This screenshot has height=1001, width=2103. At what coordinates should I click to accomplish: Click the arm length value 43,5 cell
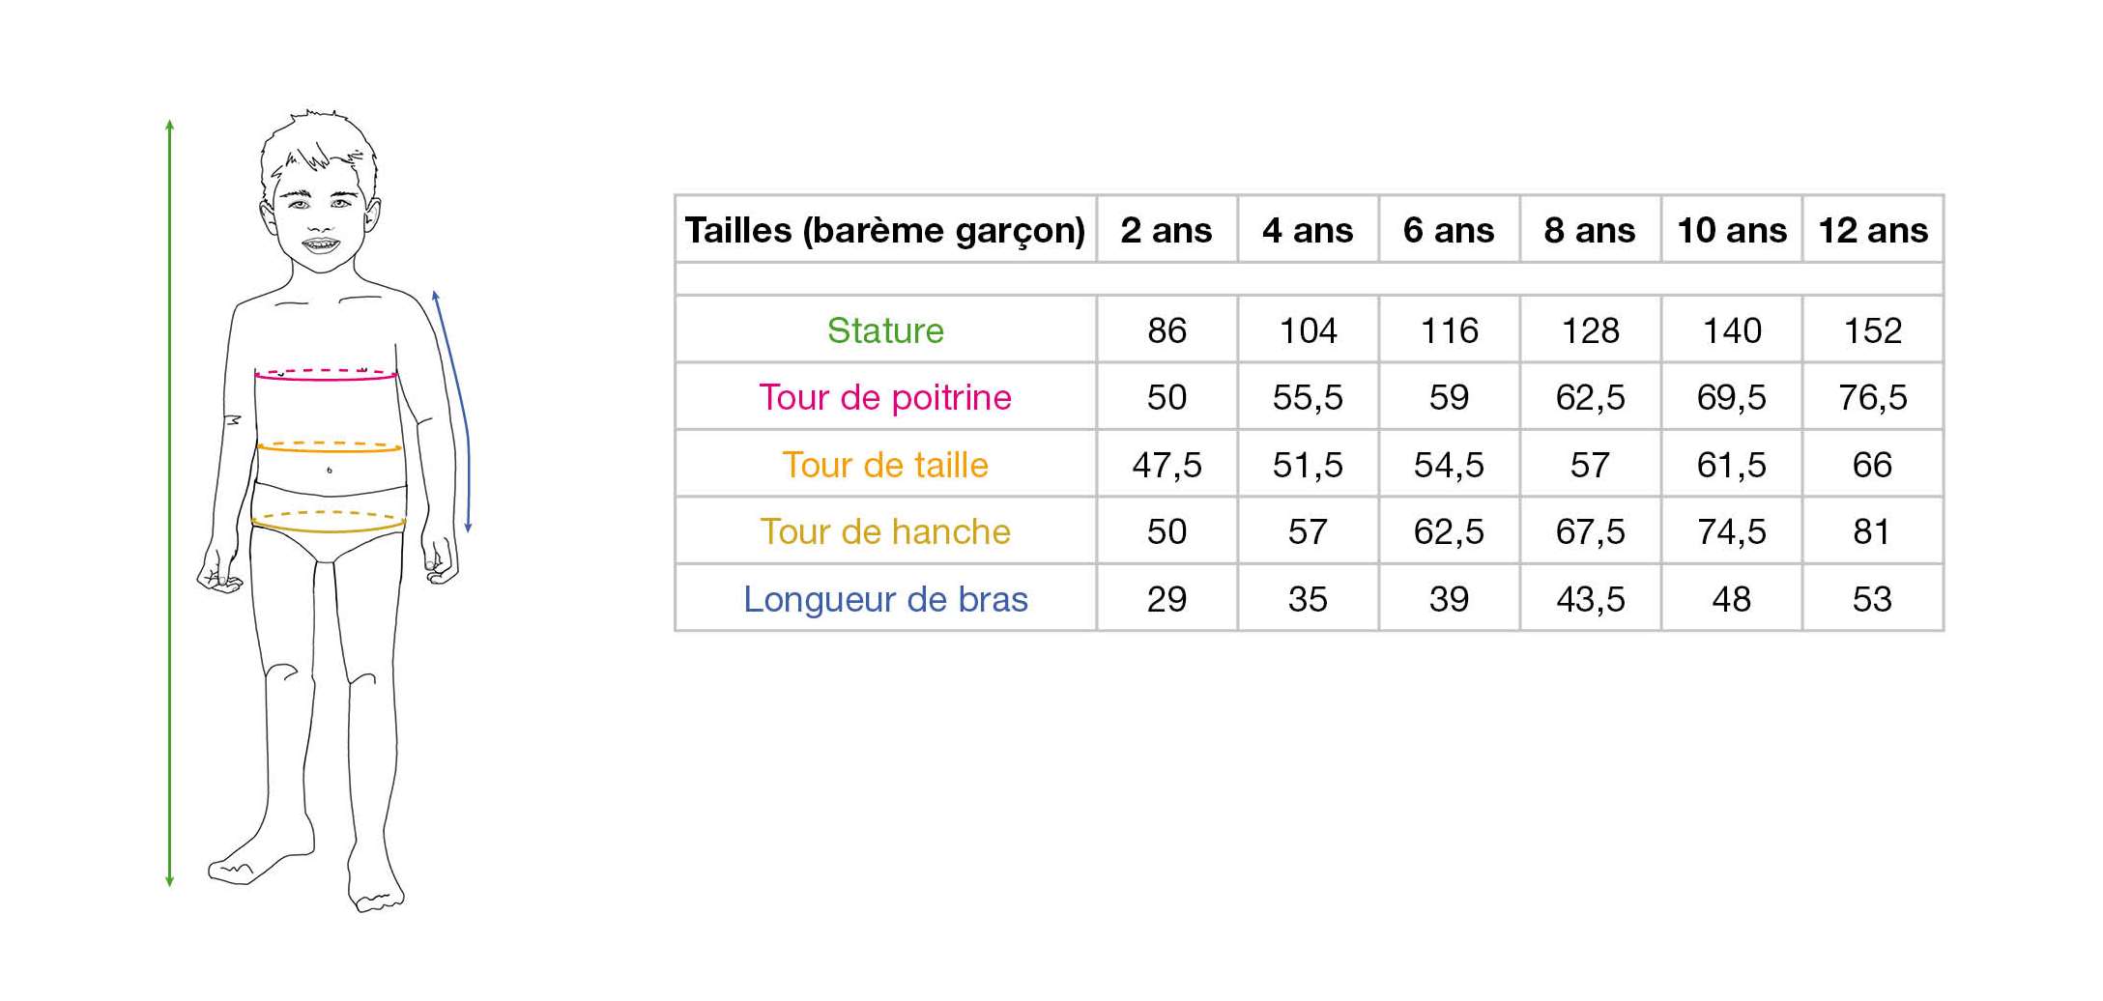pyautogui.click(x=1591, y=599)
